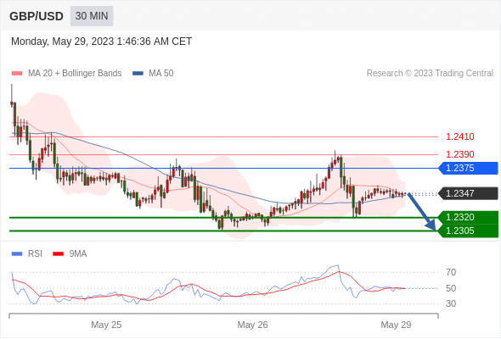Click the black 1.2347 current price tag
The height and width of the screenshot is (339, 501).
tap(468, 193)
